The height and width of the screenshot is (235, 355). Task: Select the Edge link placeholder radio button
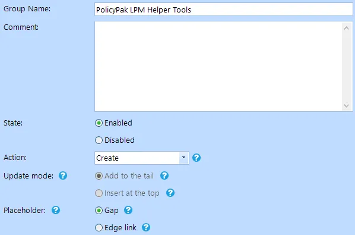99,227
